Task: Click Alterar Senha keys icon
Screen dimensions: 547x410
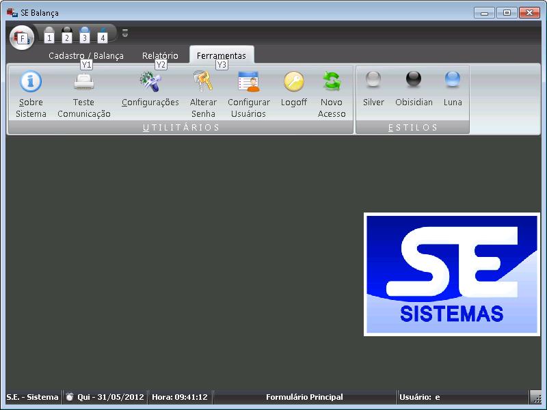Action: [x=203, y=82]
